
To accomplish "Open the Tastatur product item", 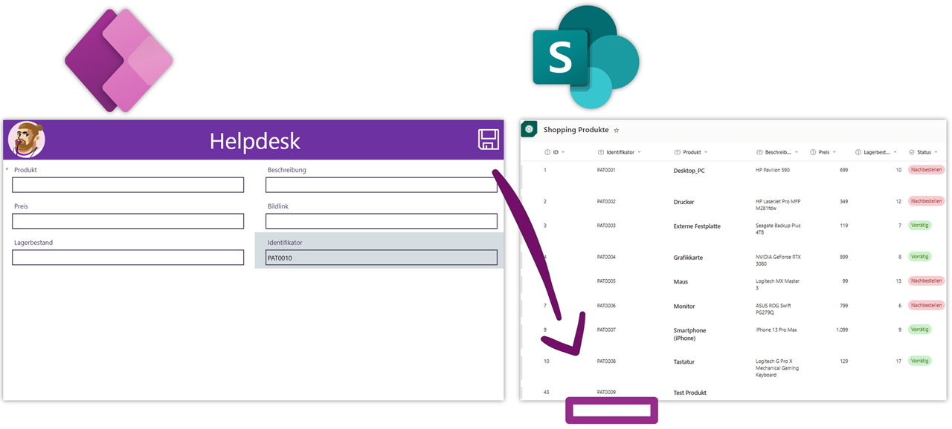I will click(684, 362).
